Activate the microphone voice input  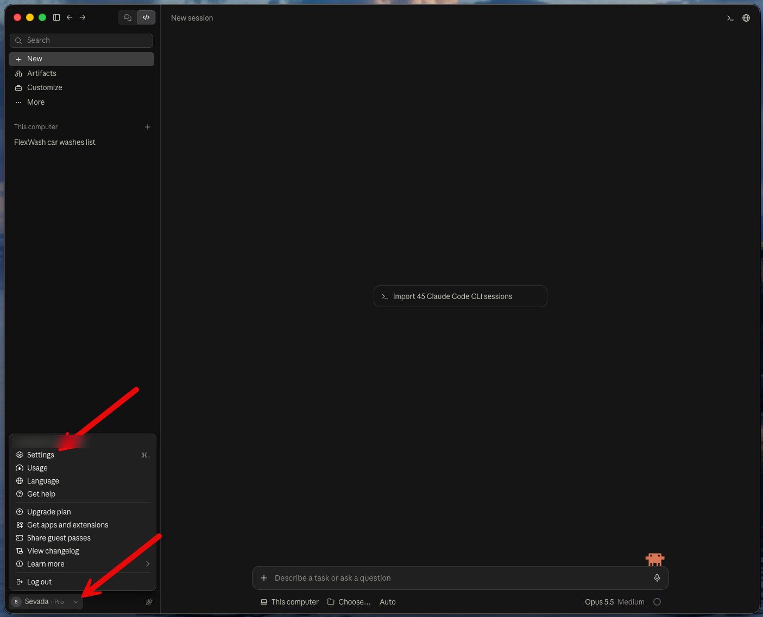tap(657, 578)
